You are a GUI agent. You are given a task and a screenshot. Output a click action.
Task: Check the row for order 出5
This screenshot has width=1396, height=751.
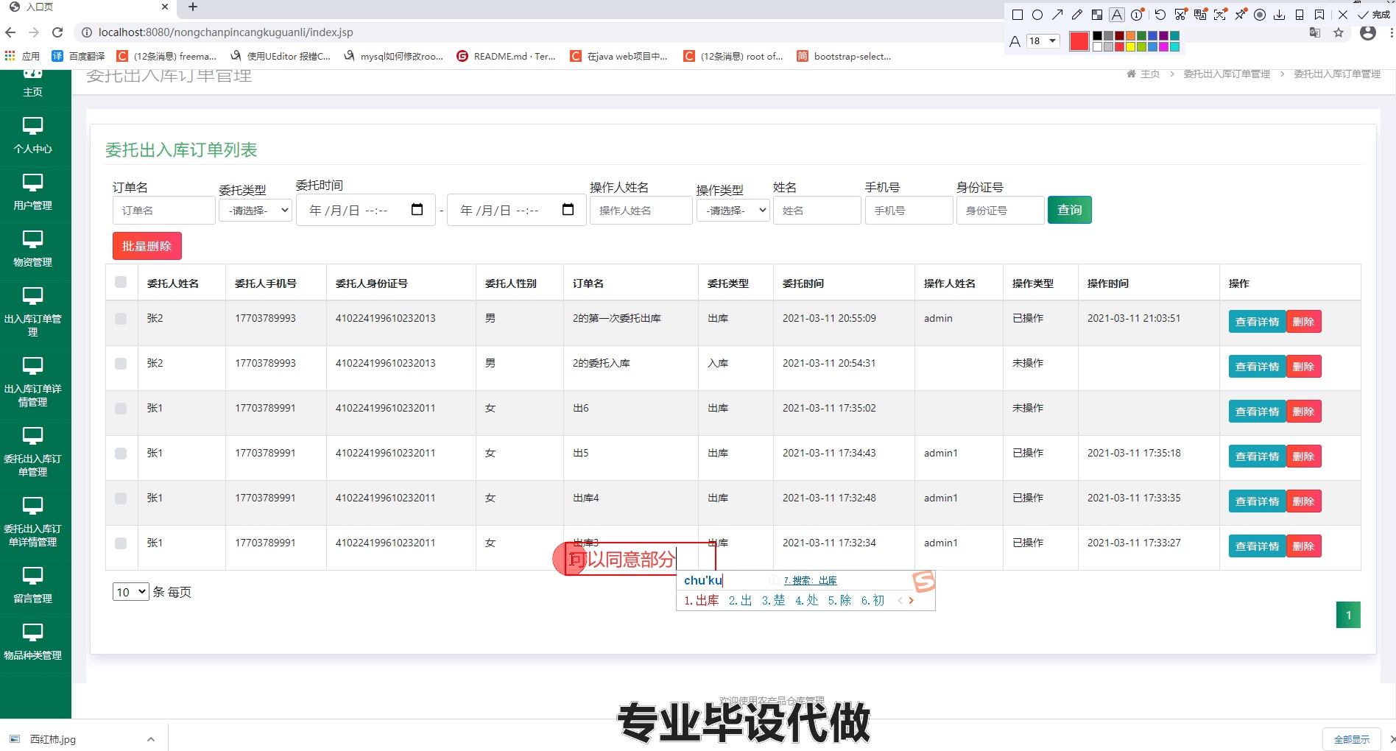[121, 454]
